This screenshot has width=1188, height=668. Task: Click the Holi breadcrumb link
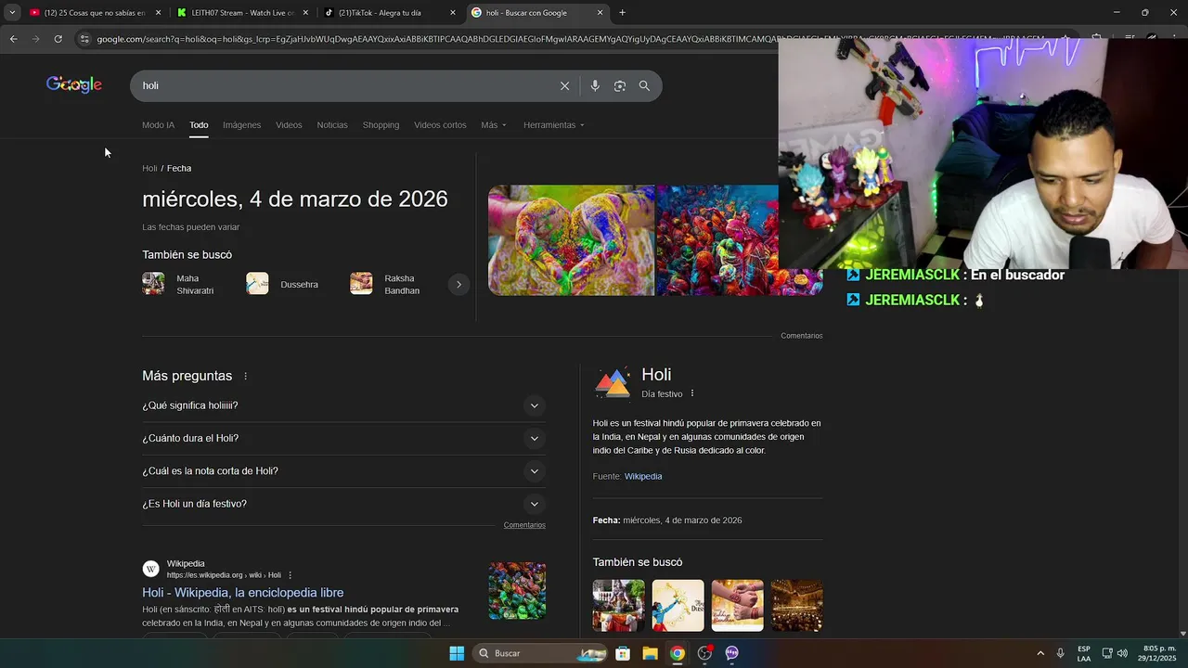pos(149,168)
